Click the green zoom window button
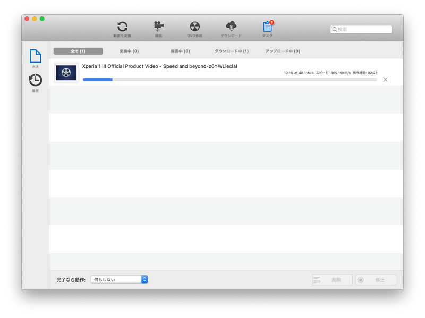The image size is (425, 318). tap(42, 19)
